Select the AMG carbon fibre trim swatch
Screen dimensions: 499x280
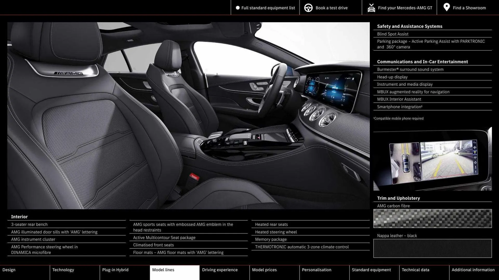432,219
